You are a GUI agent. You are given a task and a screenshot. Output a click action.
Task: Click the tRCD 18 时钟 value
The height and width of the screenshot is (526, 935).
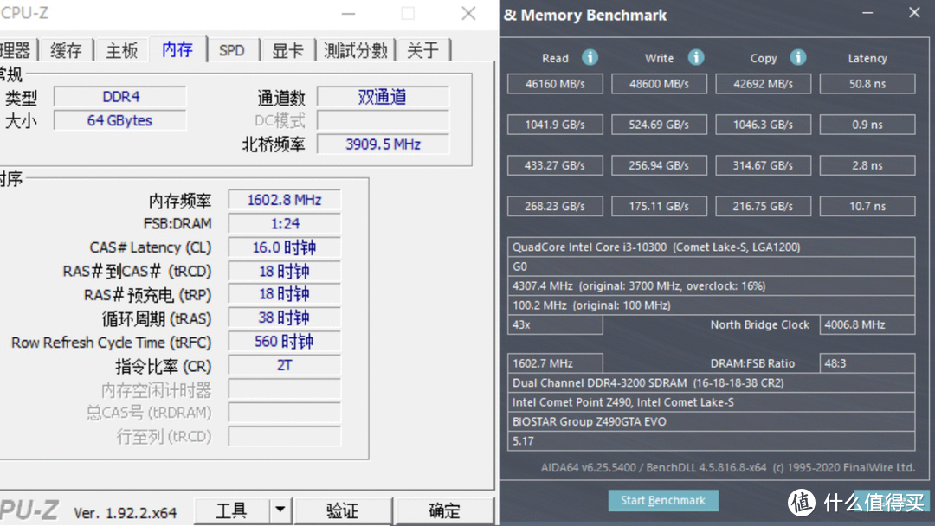coord(285,271)
